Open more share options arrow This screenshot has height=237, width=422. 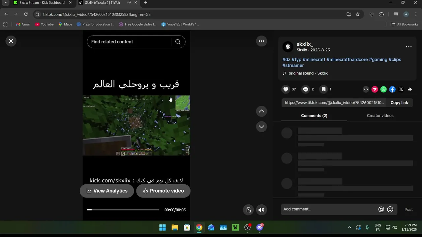pyautogui.click(x=410, y=89)
